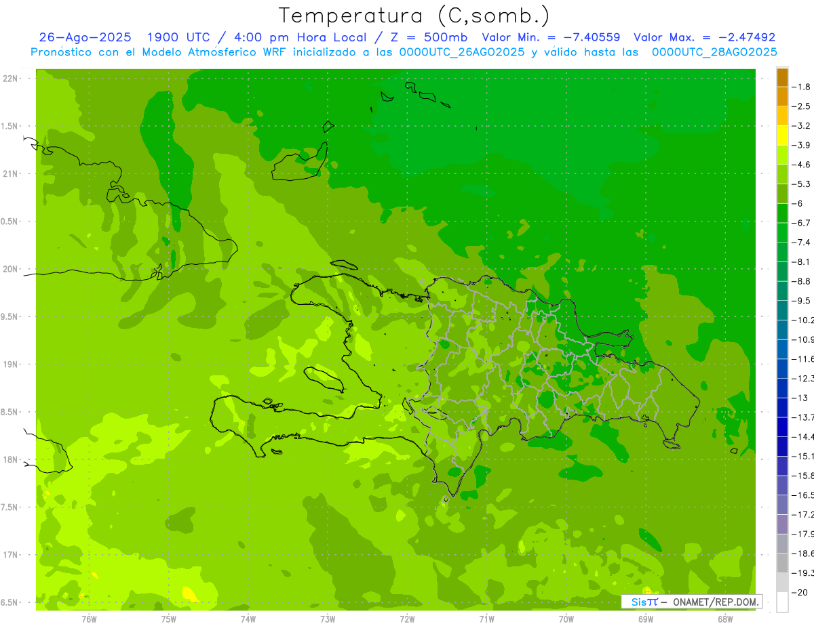Click the "Pronóstico con el Modelo Atmosferico WRF" text

tap(159, 52)
